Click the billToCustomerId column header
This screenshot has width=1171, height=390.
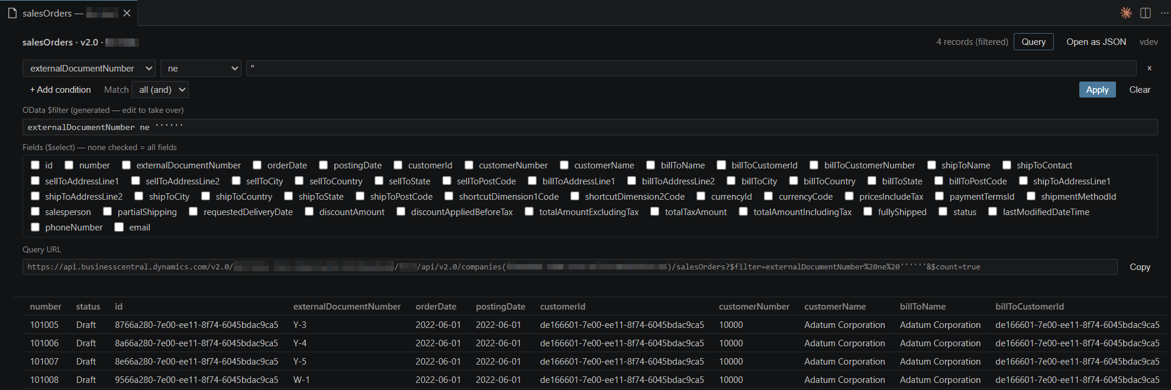pos(1030,307)
